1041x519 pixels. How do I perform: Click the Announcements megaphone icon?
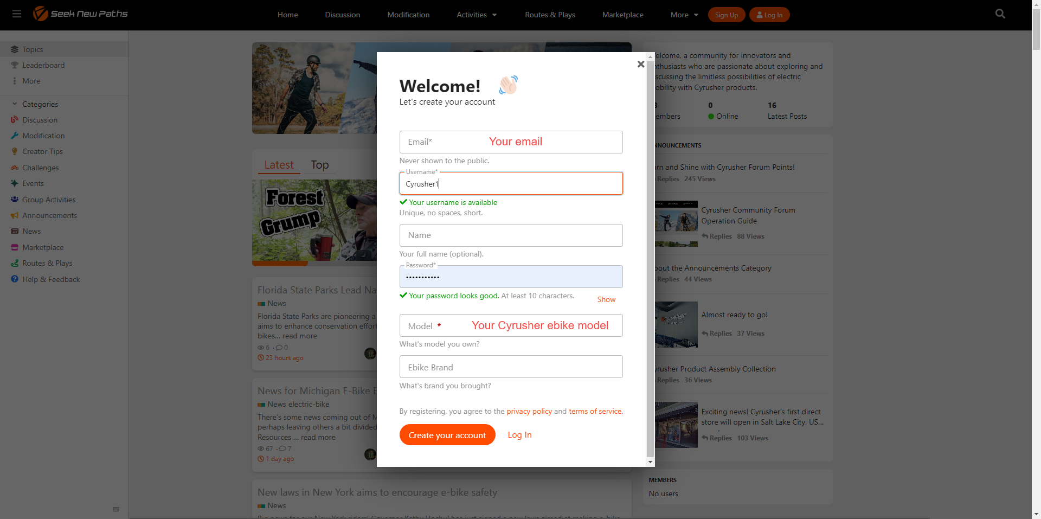pos(15,215)
